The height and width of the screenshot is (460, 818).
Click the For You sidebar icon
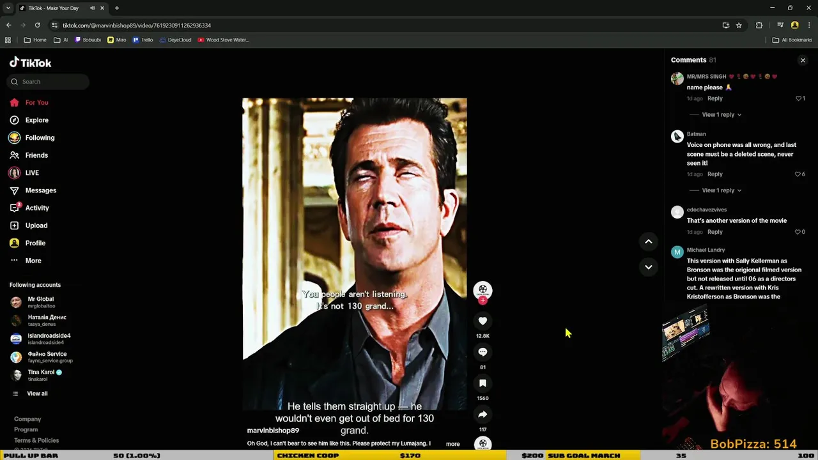14,102
